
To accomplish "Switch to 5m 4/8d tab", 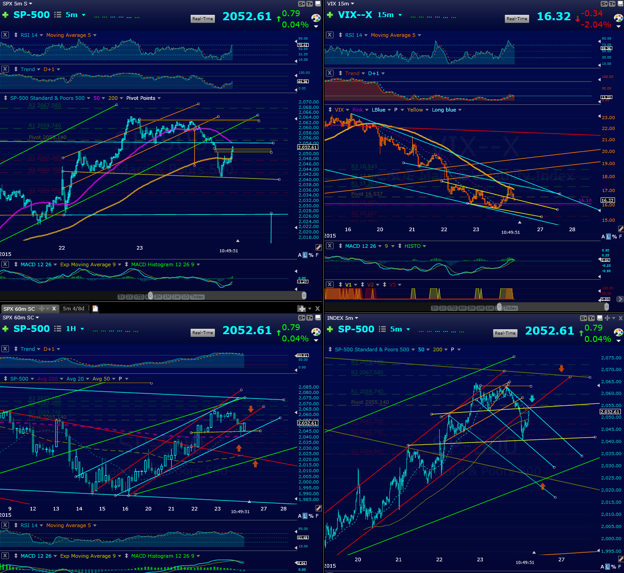I will click(x=74, y=309).
